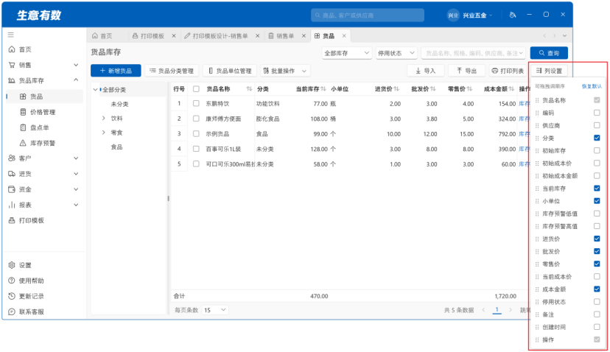This screenshot has width=610, height=352.
Task: Open the tab list chevron at tab bar end
Action: pos(564,36)
